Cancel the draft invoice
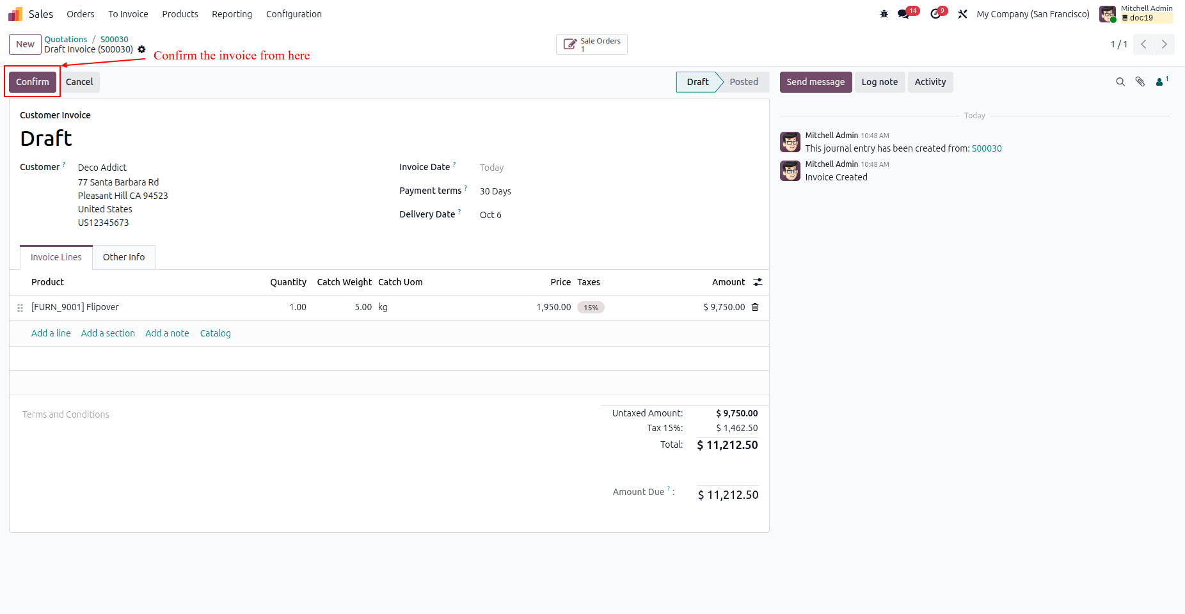Image resolution: width=1185 pixels, height=614 pixels. pos(79,82)
